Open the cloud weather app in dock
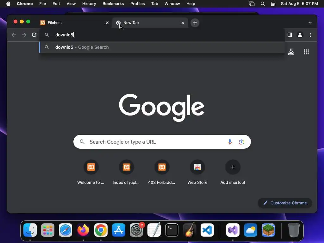This screenshot has height=243, width=324. [251, 230]
